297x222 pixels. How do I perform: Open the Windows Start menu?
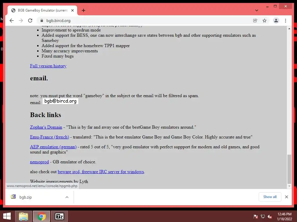[7, 216]
